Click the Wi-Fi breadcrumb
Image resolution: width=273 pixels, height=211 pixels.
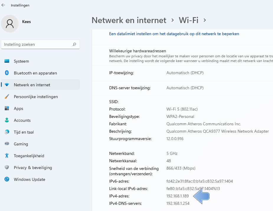[189, 20]
